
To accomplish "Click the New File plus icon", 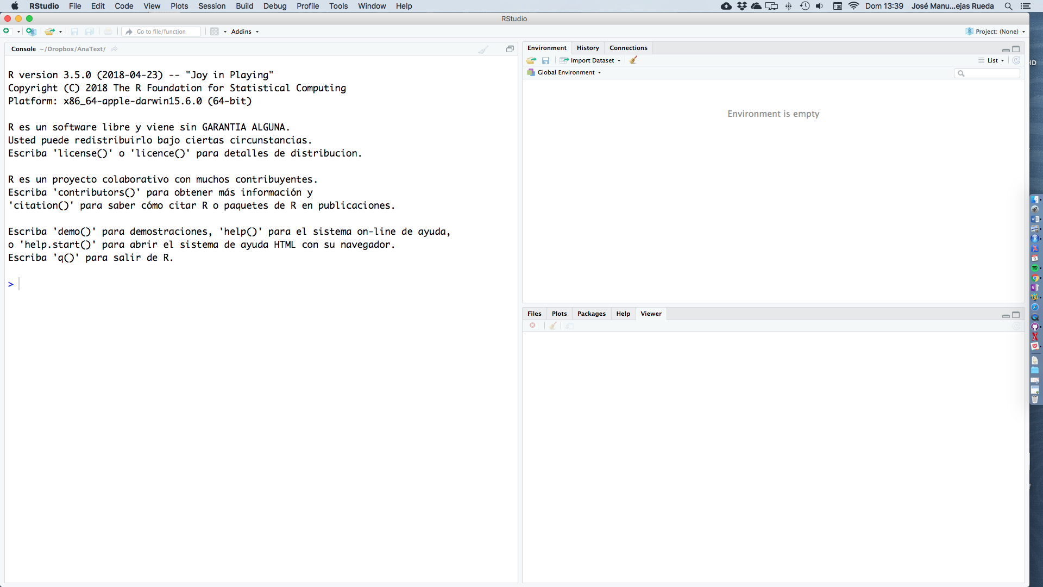I will pyautogui.click(x=7, y=32).
